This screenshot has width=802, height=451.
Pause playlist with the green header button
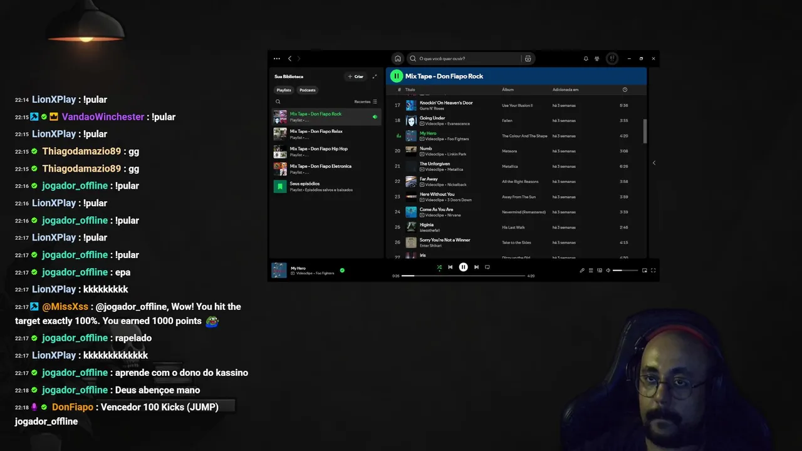396,76
